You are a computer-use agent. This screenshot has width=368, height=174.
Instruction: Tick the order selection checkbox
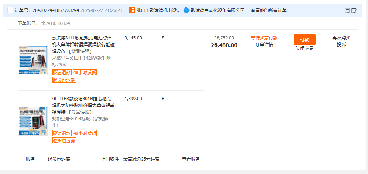pyautogui.click(x=10, y=10)
